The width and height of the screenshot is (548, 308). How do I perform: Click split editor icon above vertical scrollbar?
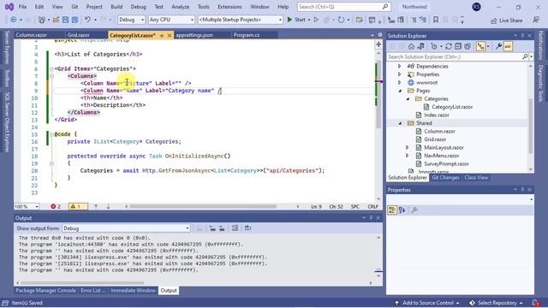[378, 44]
